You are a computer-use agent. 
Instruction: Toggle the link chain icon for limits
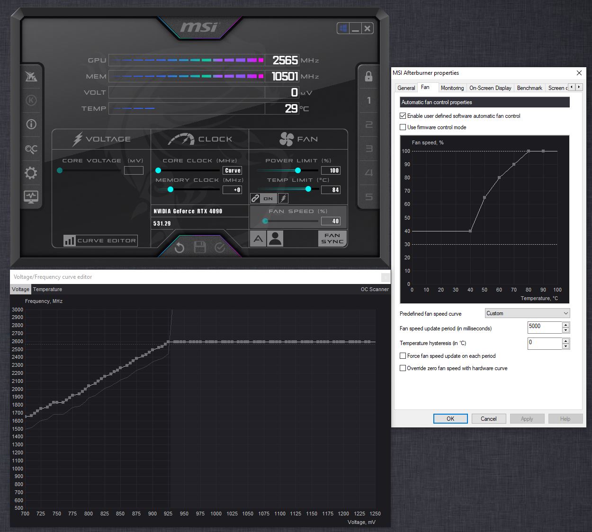[255, 198]
